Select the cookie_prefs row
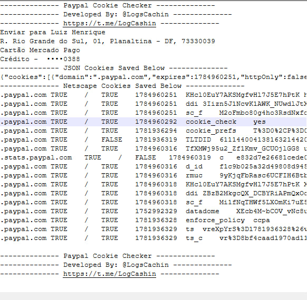Image resolution: width=307 pixels, height=300 pixels. point(153,131)
